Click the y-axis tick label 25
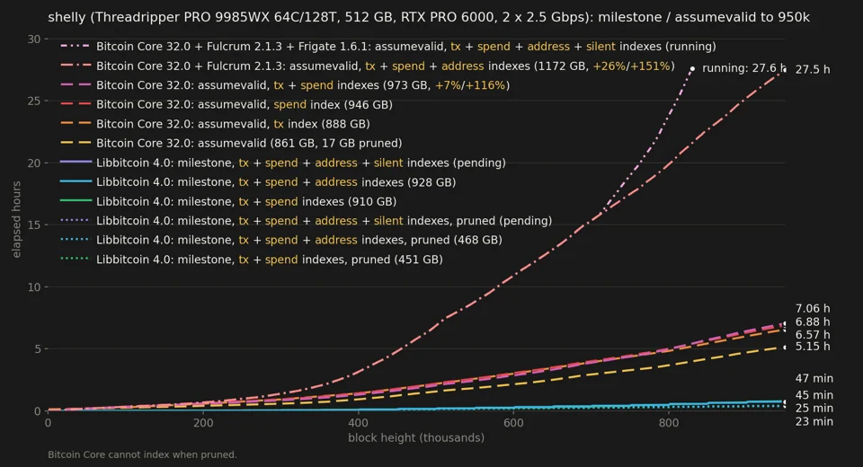This screenshot has height=467, width=863. (34, 101)
